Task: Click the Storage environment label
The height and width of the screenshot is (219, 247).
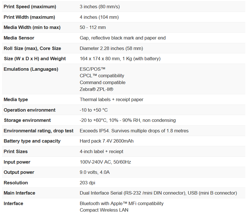Action: pos(27,120)
